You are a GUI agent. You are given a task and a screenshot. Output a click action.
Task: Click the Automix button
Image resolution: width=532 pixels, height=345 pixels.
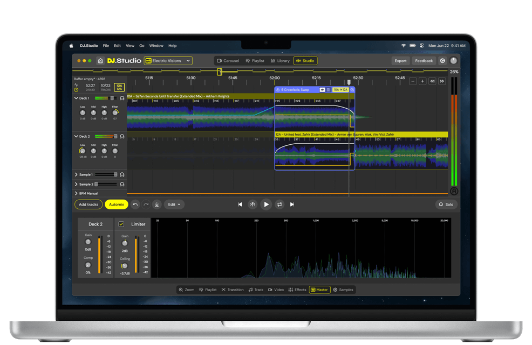117,205
